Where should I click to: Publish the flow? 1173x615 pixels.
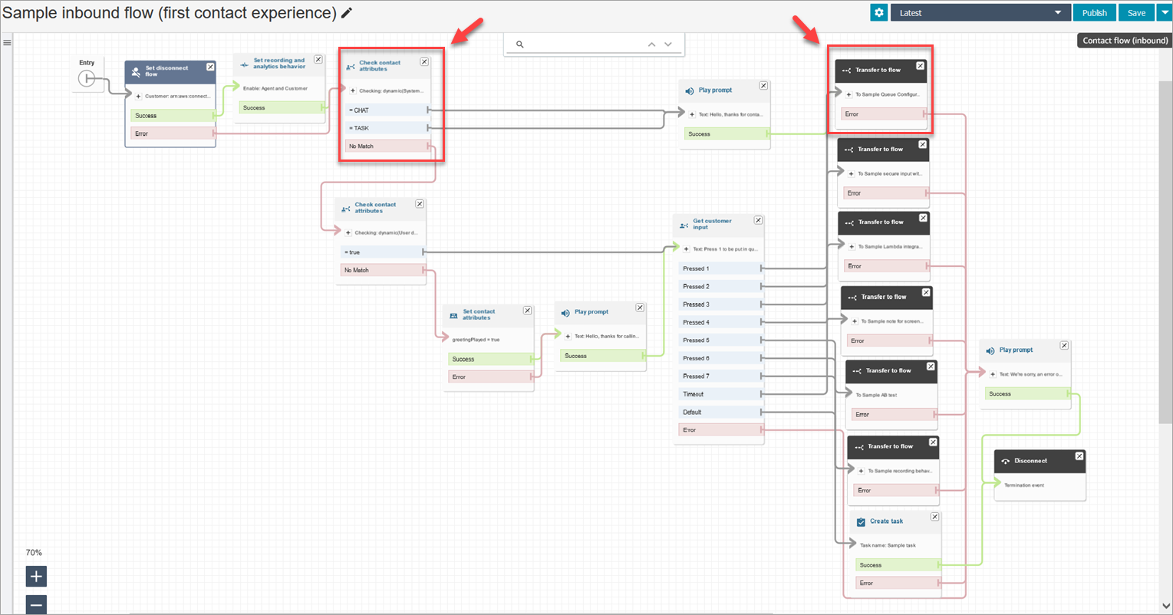point(1094,12)
